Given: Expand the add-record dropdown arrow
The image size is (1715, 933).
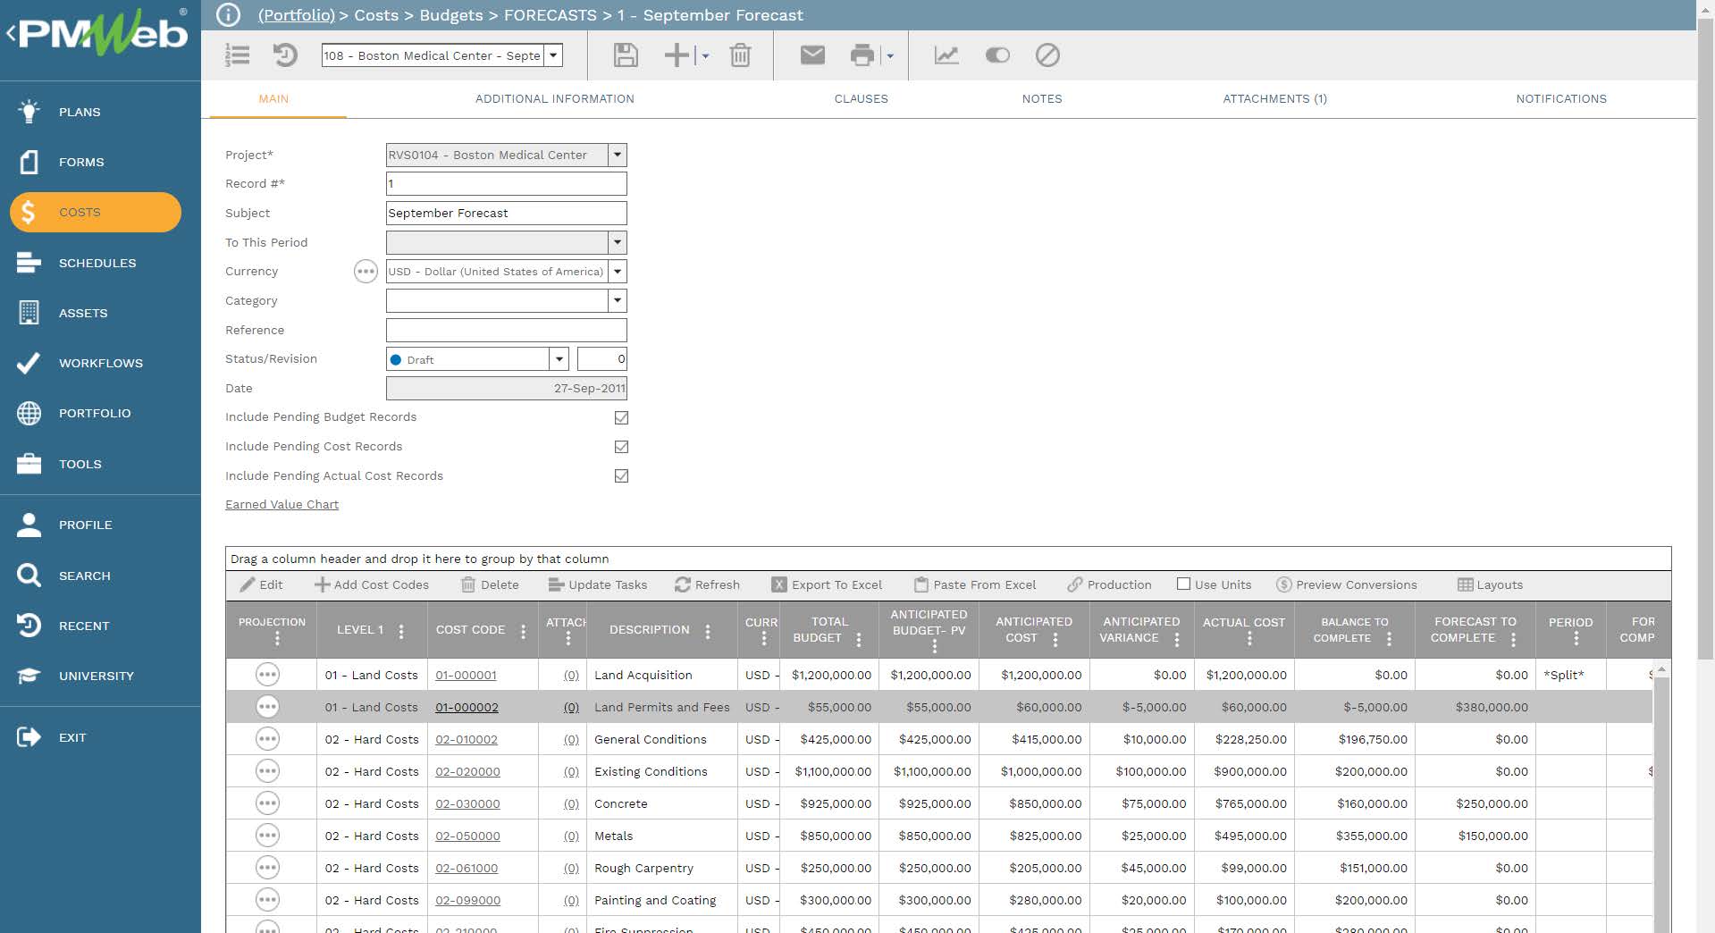Looking at the screenshot, I should [x=705, y=56].
